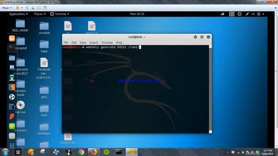Expand the system menu arrow beside power icon
This screenshot has width=278, height=156.
[263, 14]
